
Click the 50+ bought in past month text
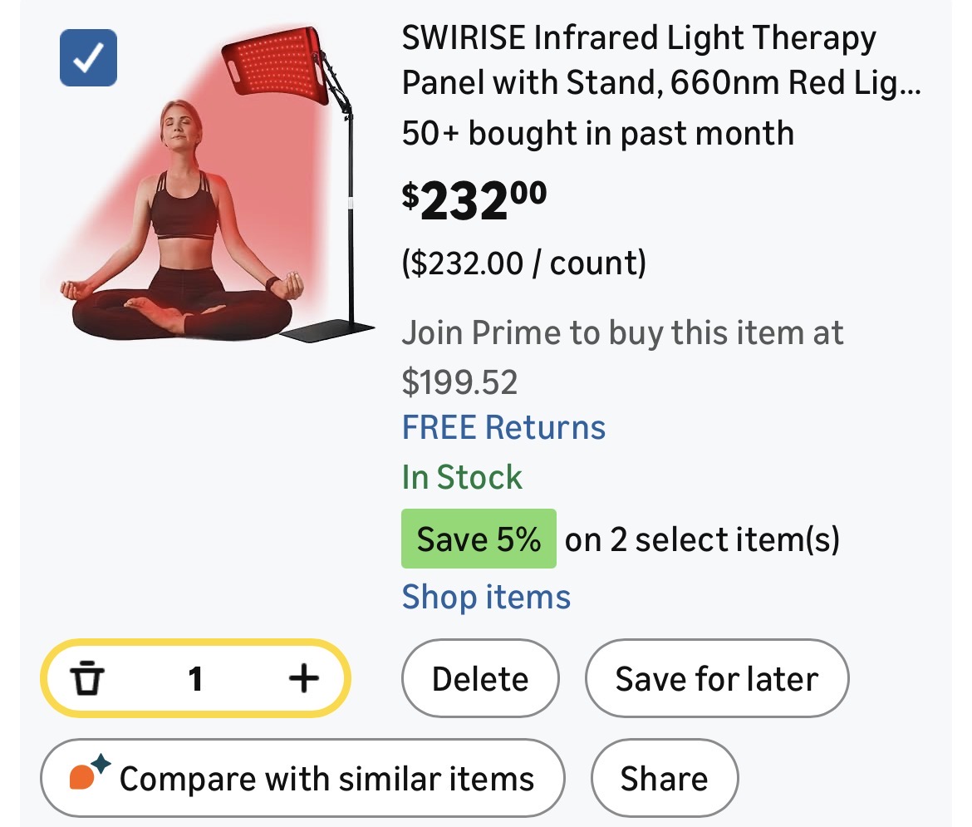coord(597,133)
